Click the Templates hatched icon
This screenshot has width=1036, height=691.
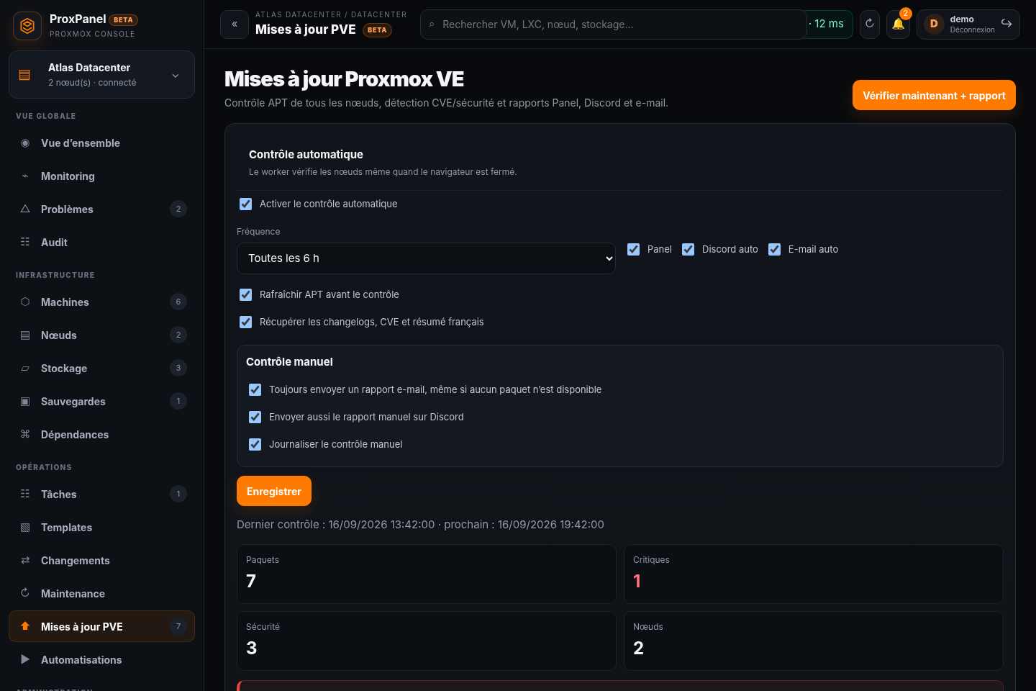25,528
